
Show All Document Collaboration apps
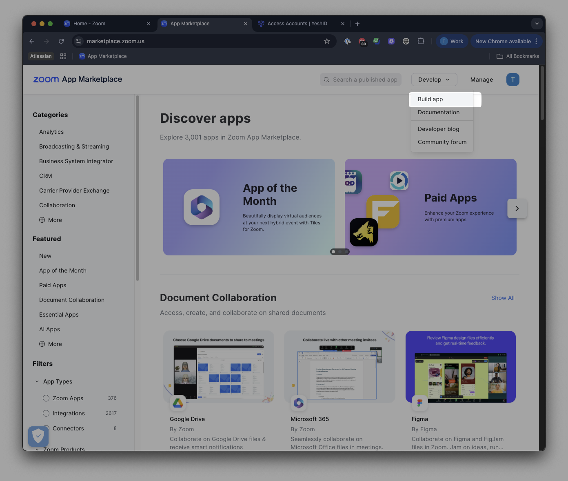[x=503, y=298]
